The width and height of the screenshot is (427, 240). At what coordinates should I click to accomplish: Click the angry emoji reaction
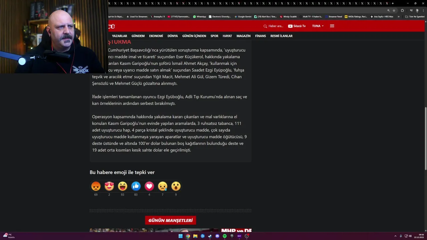point(96,186)
